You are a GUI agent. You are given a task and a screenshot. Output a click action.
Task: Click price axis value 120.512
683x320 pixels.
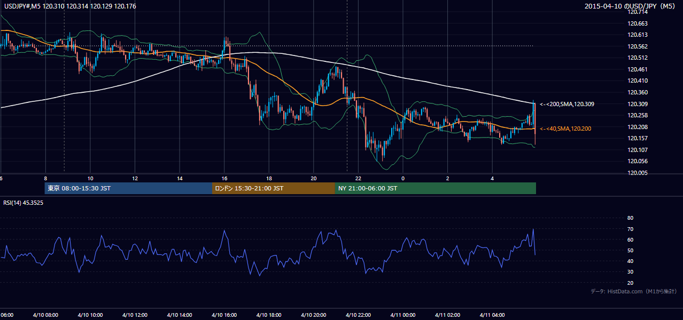(x=639, y=58)
